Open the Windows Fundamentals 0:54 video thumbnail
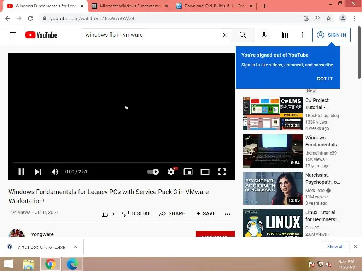Image resolution: width=362 pixels, height=271 pixels. coord(273,151)
